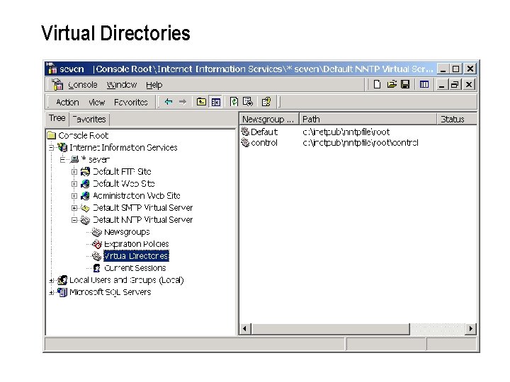This screenshot has height=382, width=510.
Task: Click the Administration Web Site icon
Action: (85, 195)
